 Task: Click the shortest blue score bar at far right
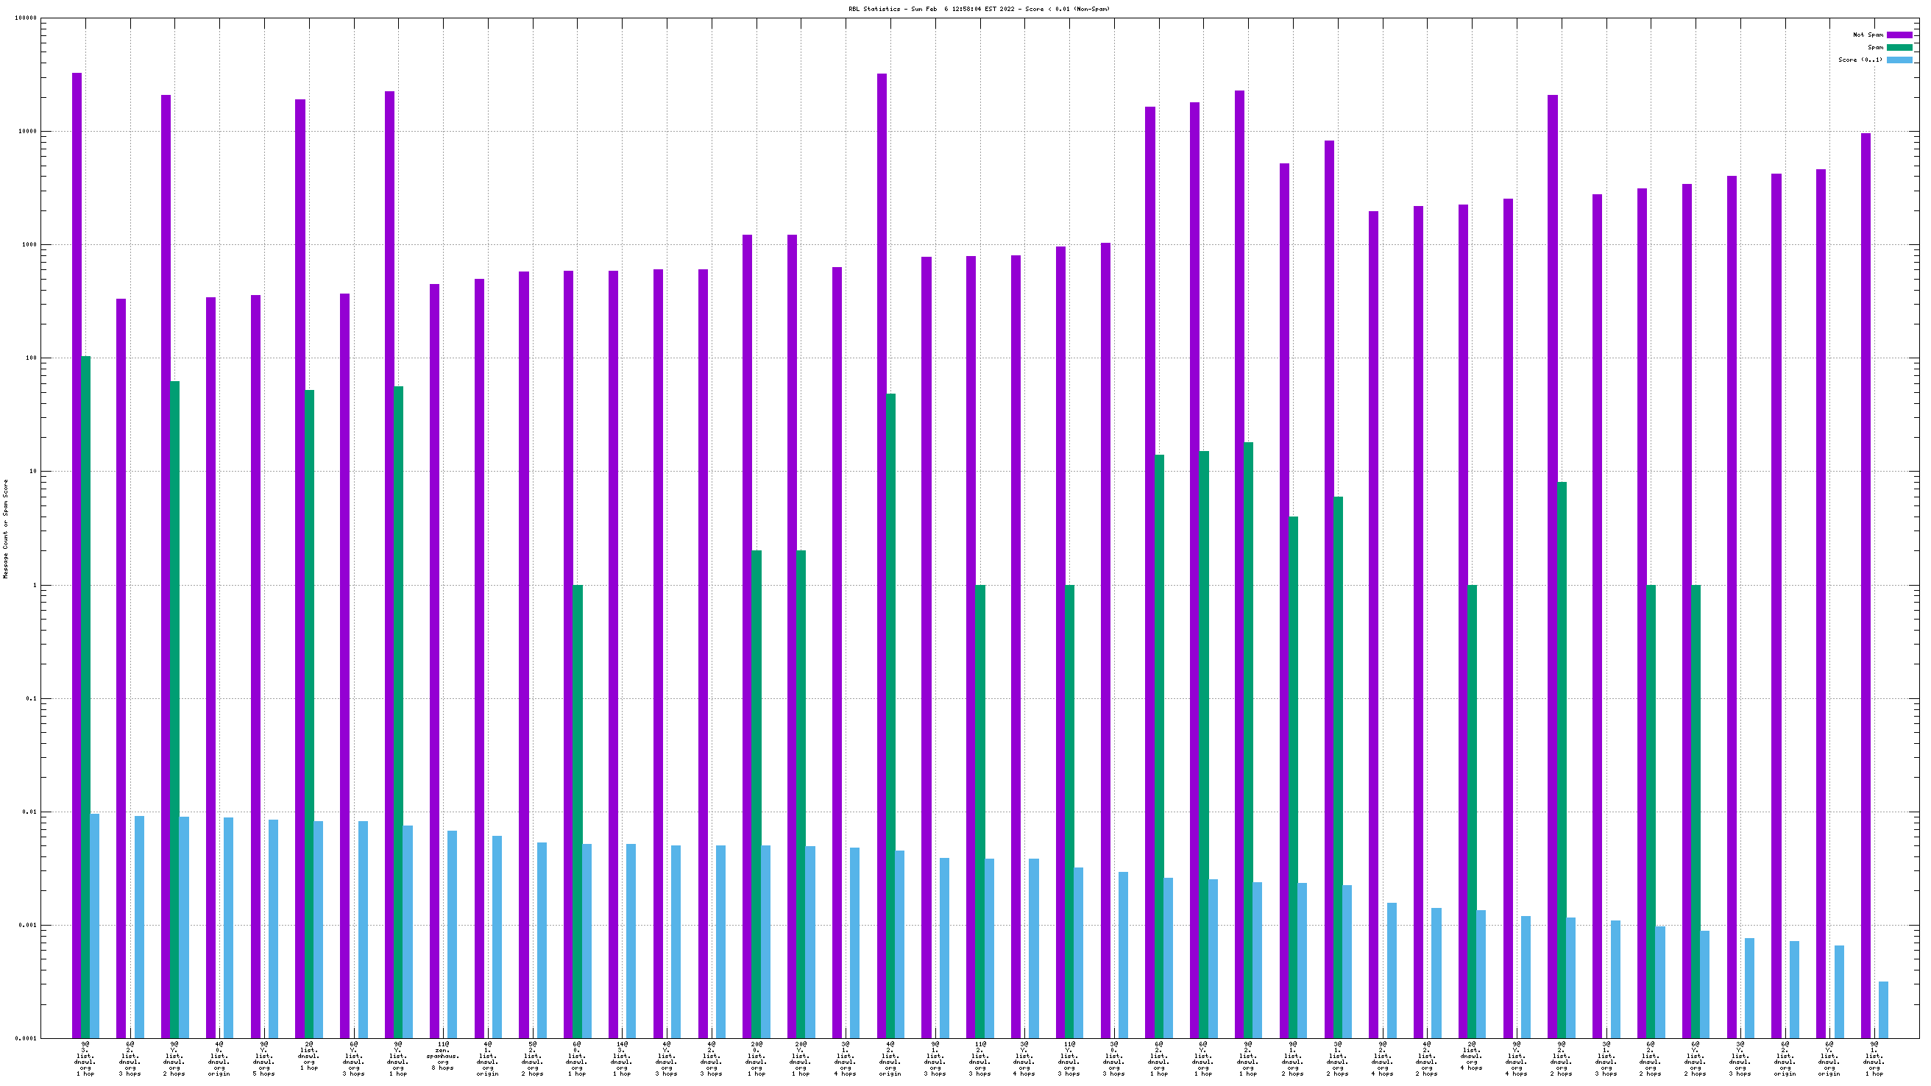(x=1883, y=1009)
